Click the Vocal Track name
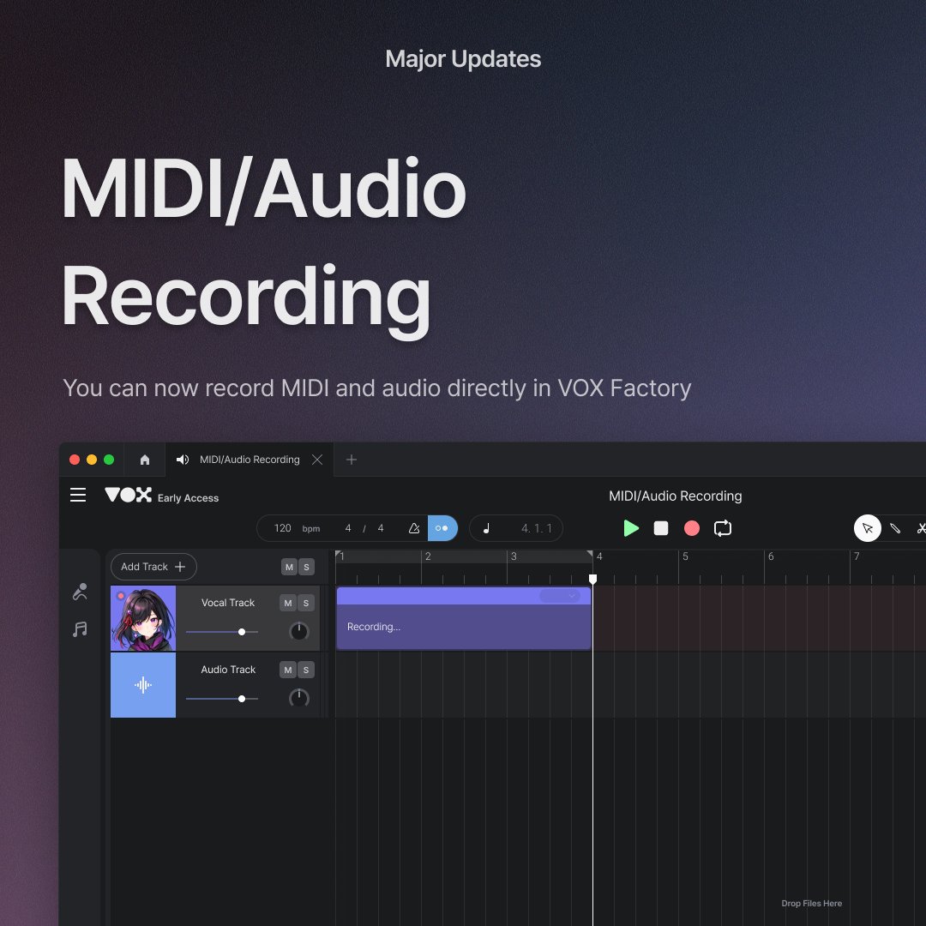Screen dimensions: 926x926 point(228,603)
